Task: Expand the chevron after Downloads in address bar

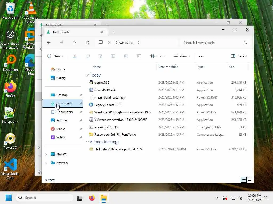Action: pyautogui.click(x=139, y=42)
